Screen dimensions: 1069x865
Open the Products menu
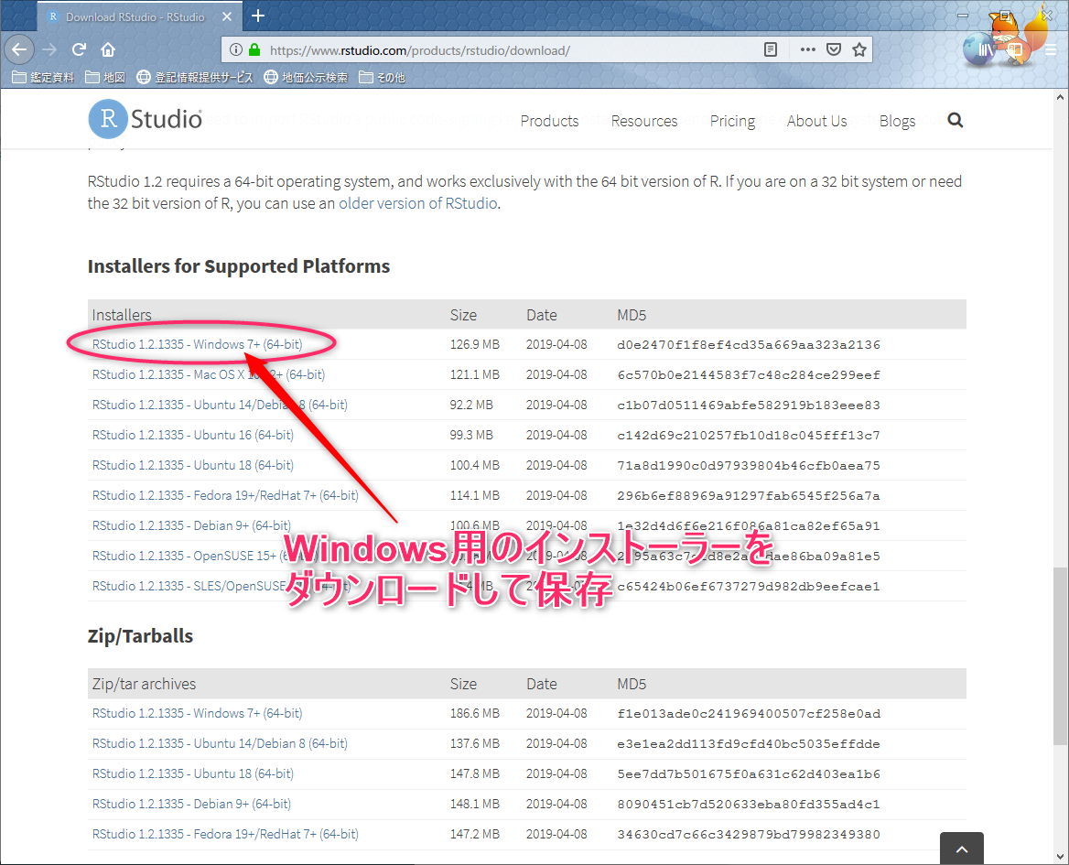click(549, 121)
